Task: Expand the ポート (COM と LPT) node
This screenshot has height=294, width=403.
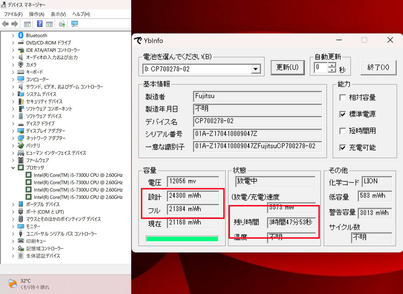Action: (13, 212)
